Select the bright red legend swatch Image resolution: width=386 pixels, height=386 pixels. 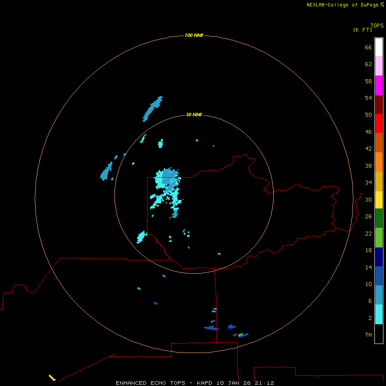379,124
